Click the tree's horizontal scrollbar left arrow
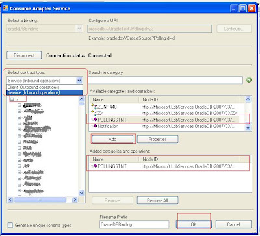Screen dimensions: 260x236 (x=10, y=200)
